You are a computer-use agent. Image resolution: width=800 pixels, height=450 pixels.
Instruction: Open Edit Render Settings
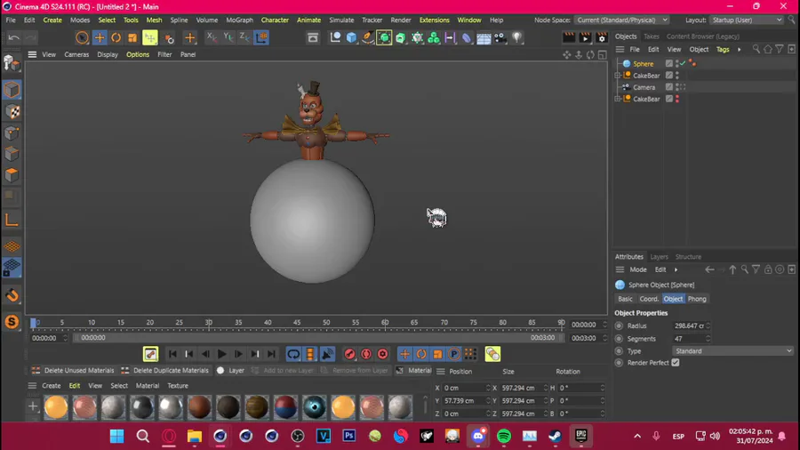[x=602, y=37]
